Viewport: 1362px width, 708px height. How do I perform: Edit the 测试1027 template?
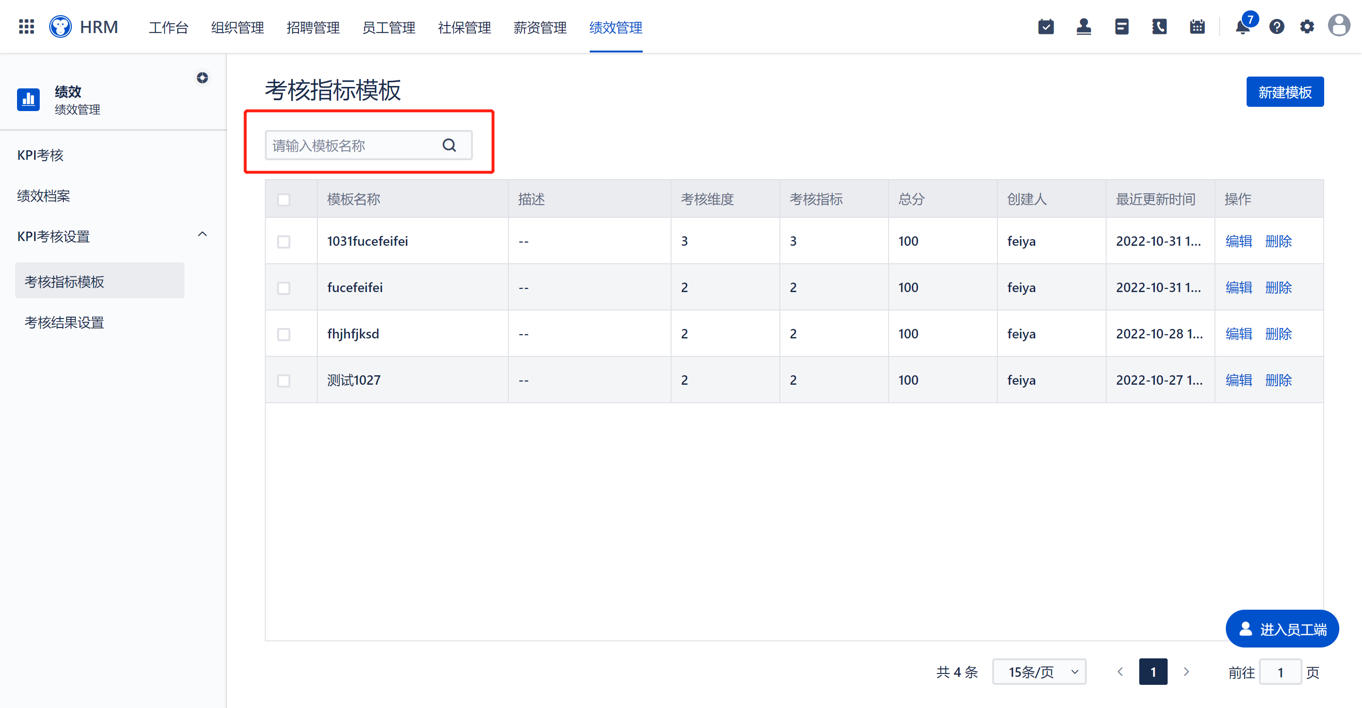coord(1239,380)
